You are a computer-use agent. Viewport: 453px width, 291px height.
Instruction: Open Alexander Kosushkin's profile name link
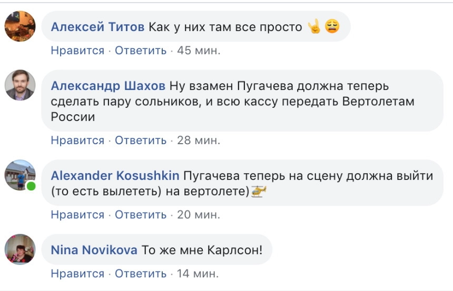115,176
